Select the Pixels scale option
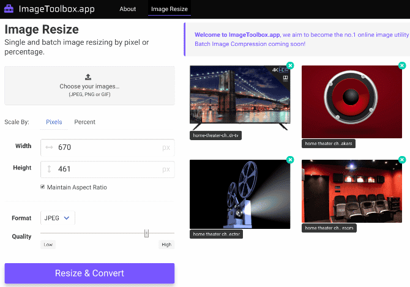 54,122
